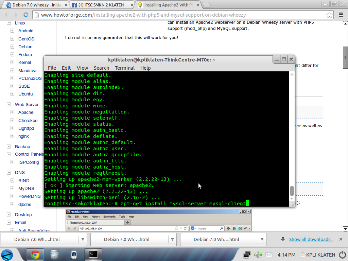348x261 pixels.
Task: Open third download item's dropdown arrow
Action: click(262, 240)
